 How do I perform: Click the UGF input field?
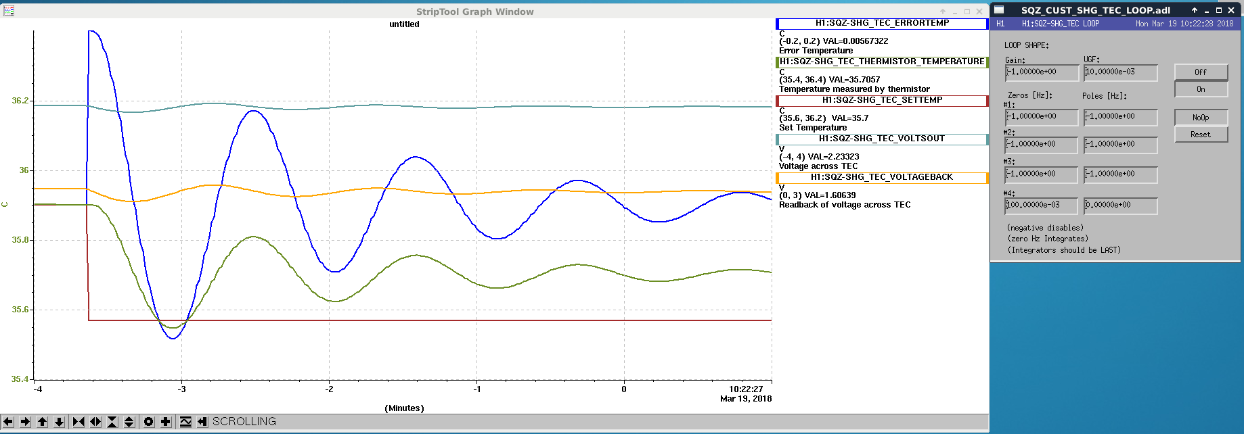point(1121,72)
